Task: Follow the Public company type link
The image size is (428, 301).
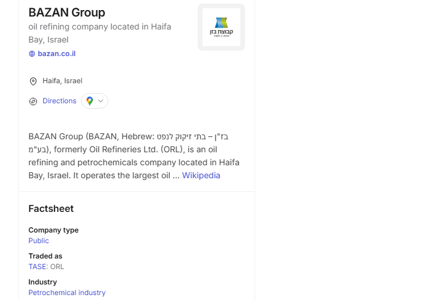Action: click(38, 241)
